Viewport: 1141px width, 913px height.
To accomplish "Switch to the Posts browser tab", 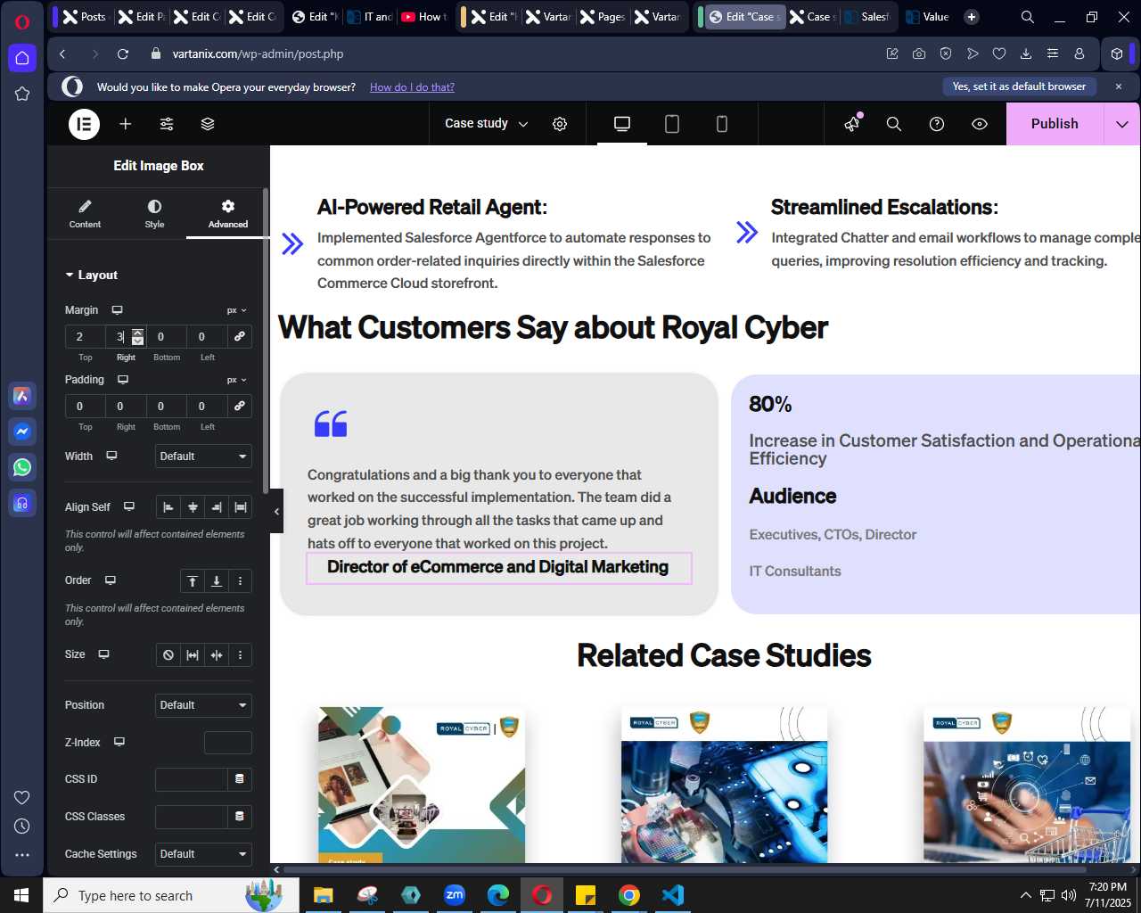I will (84, 17).
